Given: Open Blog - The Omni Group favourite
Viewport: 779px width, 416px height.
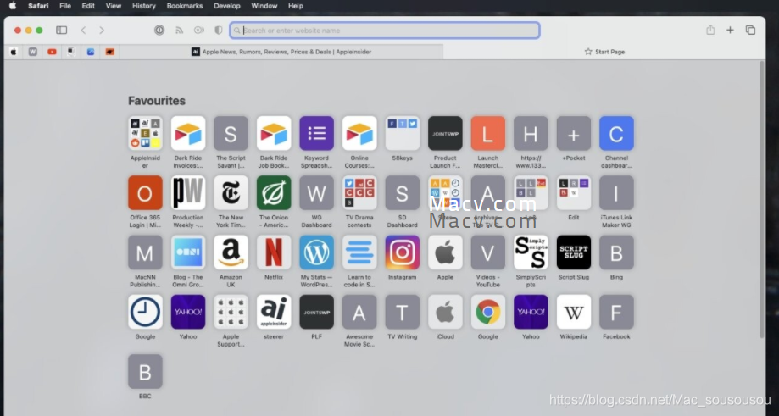Looking at the screenshot, I should [188, 252].
